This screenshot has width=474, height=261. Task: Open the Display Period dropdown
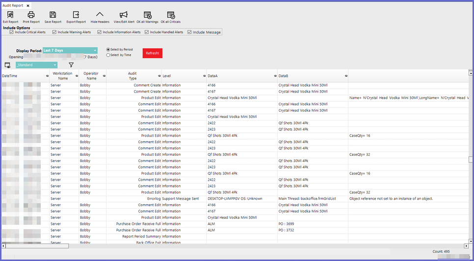95,50
